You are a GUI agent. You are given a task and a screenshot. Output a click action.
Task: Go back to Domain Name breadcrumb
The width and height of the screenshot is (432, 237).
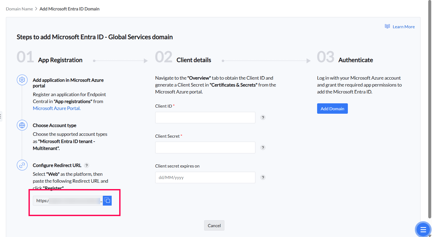coord(19,9)
